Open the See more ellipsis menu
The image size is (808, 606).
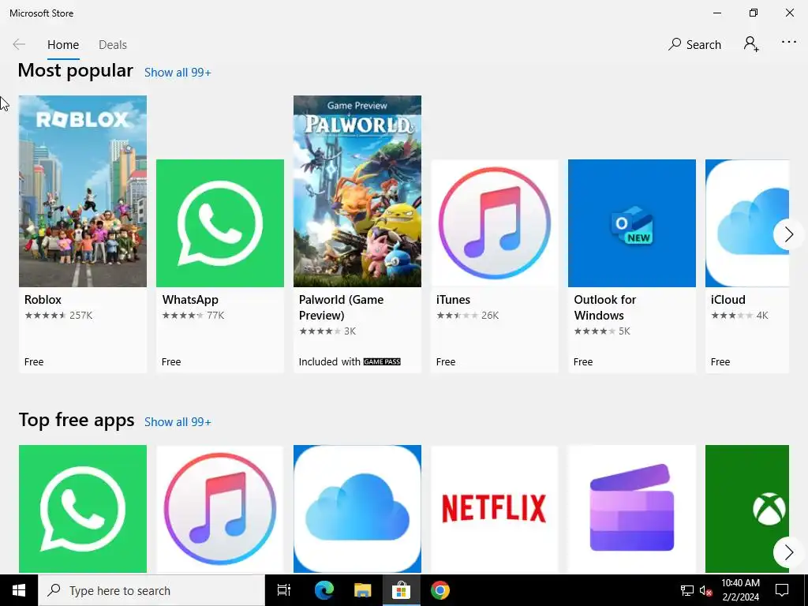point(789,43)
